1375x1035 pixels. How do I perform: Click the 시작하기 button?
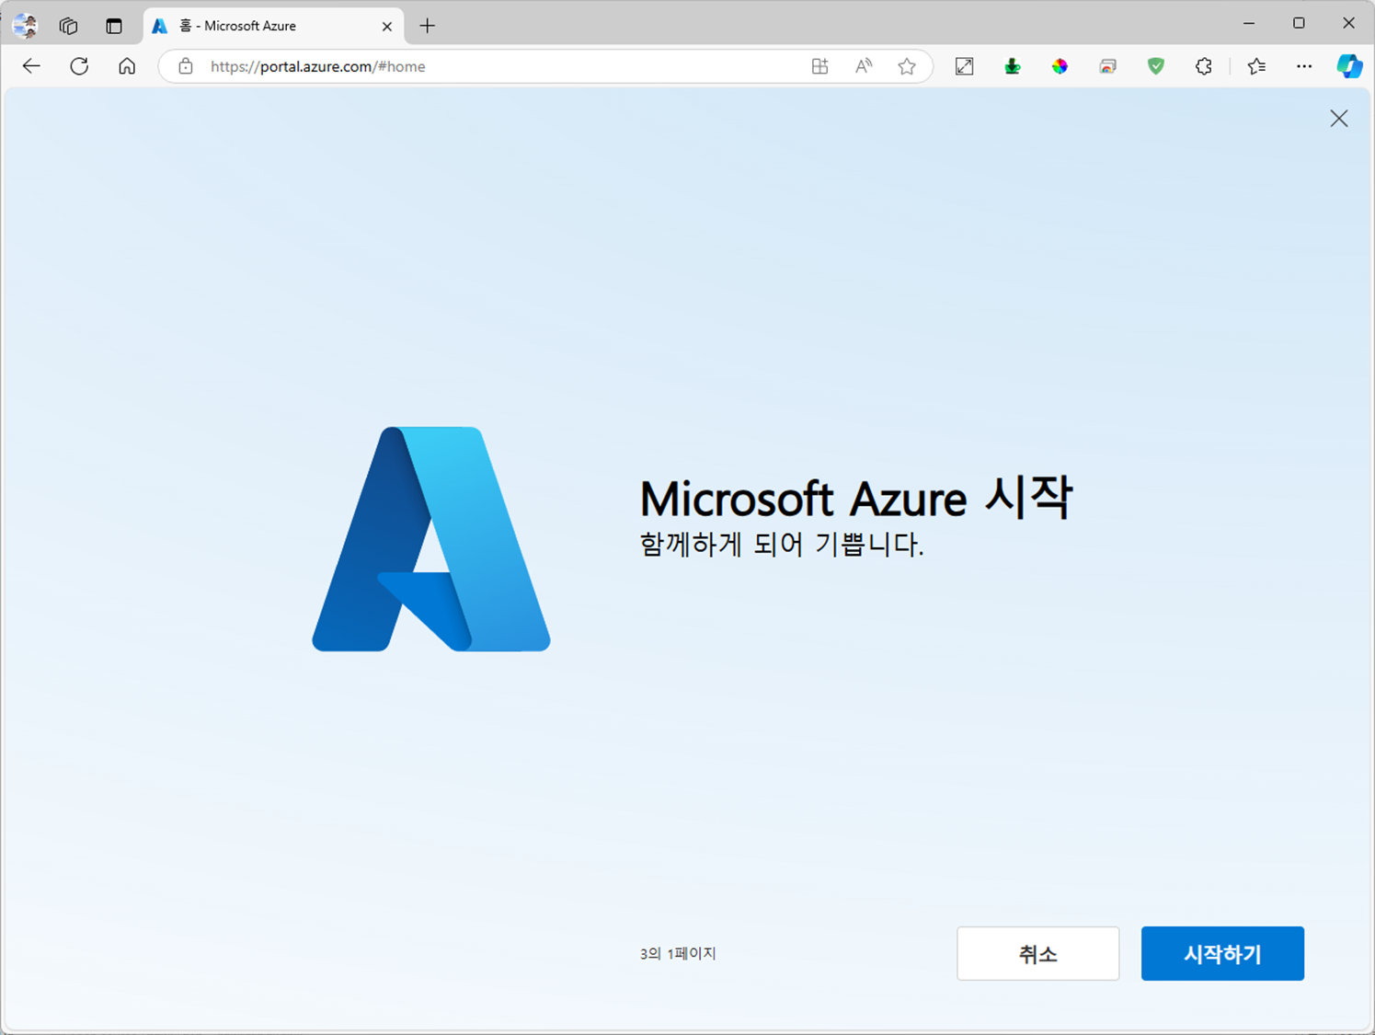click(1222, 953)
